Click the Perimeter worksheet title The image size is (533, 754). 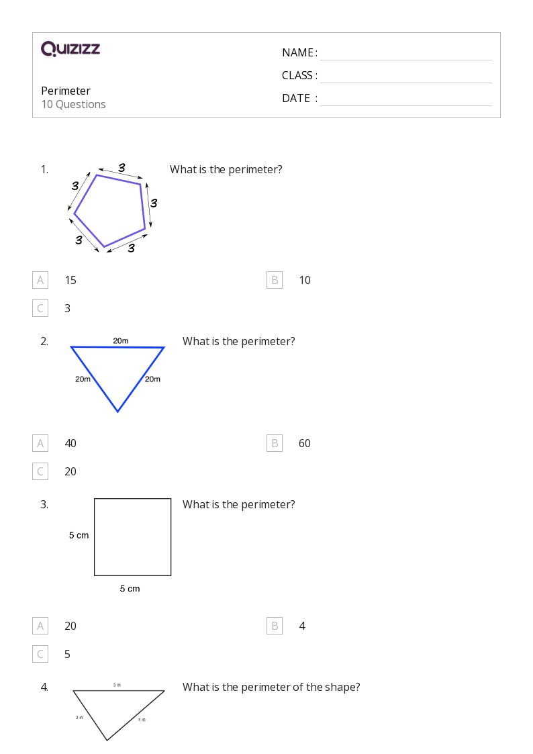click(66, 91)
